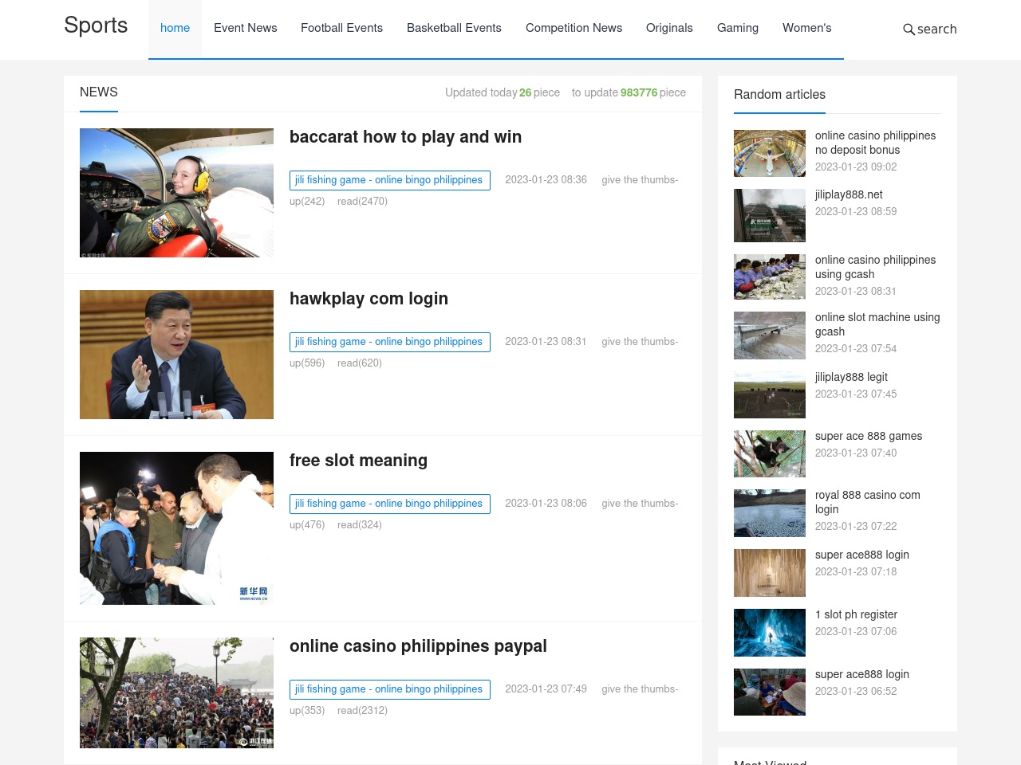
Task: Select the home nav tab
Action: pos(175,28)
